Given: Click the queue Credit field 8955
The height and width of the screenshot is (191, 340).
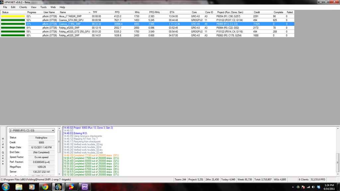Looking at the screenshot, I should (x=41, y=143).
